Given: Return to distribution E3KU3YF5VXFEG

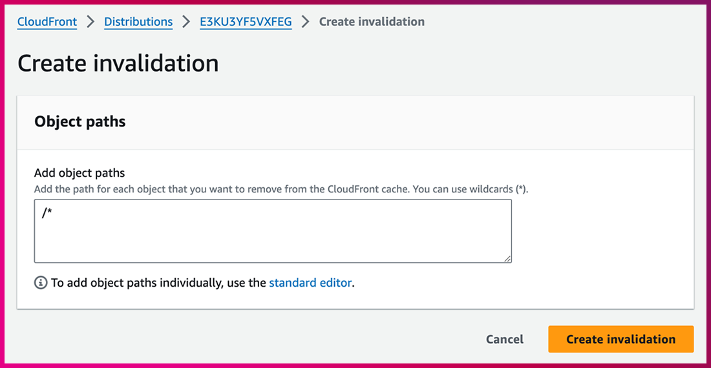Looking at the screenshot, I should (246, 22).
